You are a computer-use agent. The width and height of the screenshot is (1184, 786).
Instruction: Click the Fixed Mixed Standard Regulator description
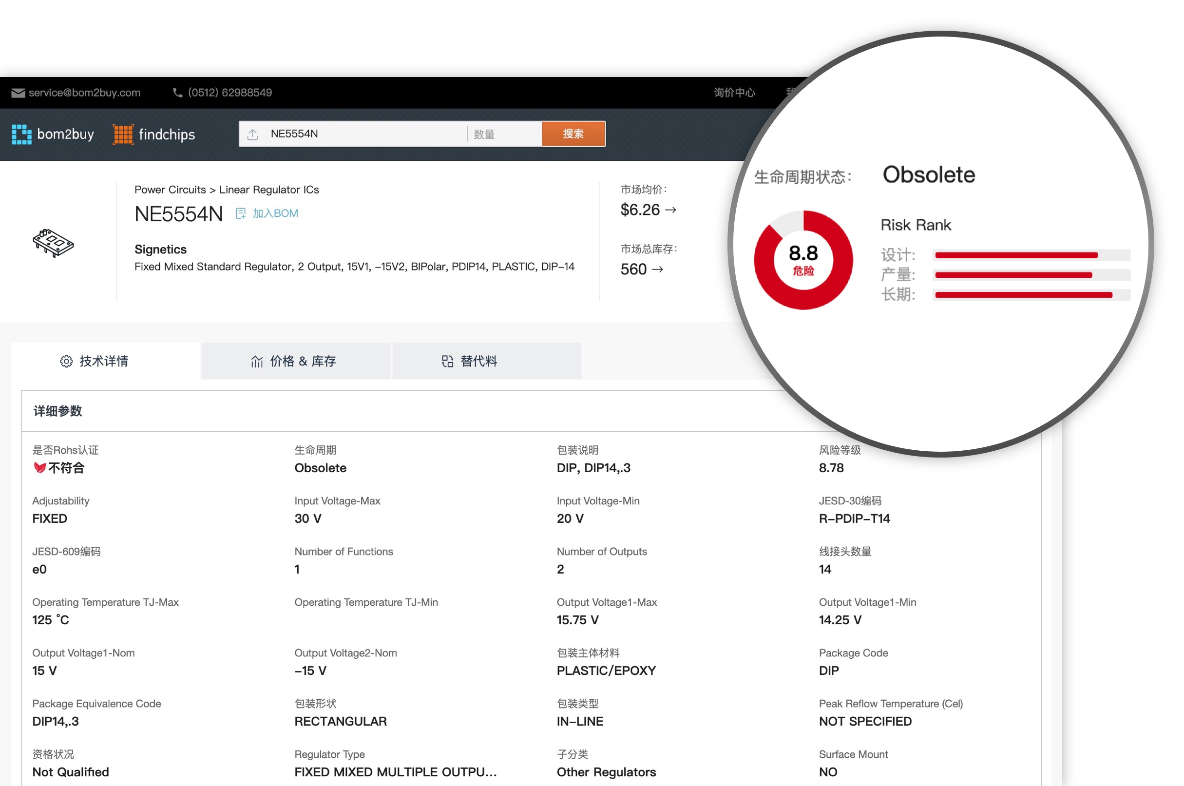[x=354, y=267]
